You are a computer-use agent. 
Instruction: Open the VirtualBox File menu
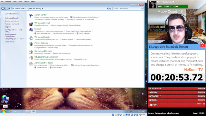[x=2, y=1]
